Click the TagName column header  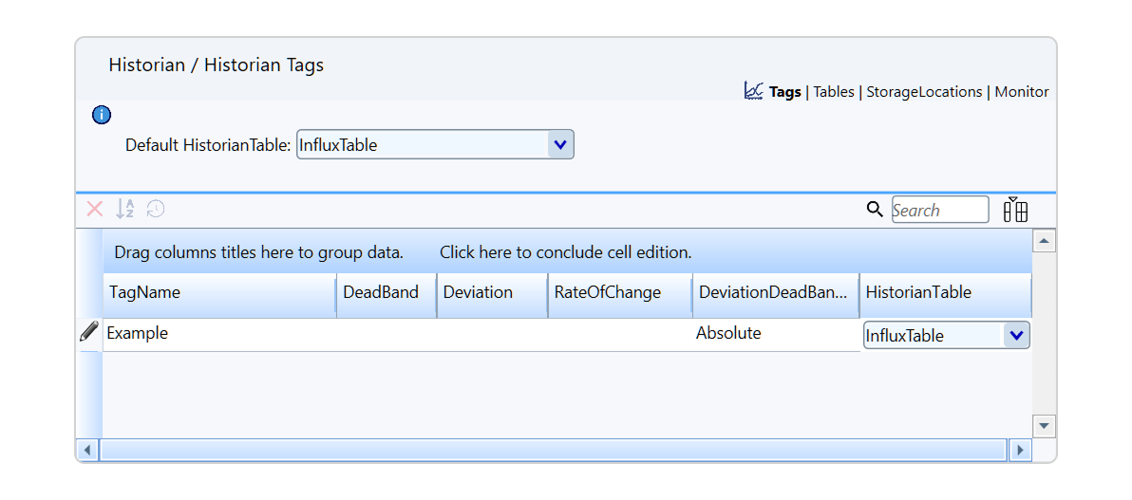pos(219,293)
